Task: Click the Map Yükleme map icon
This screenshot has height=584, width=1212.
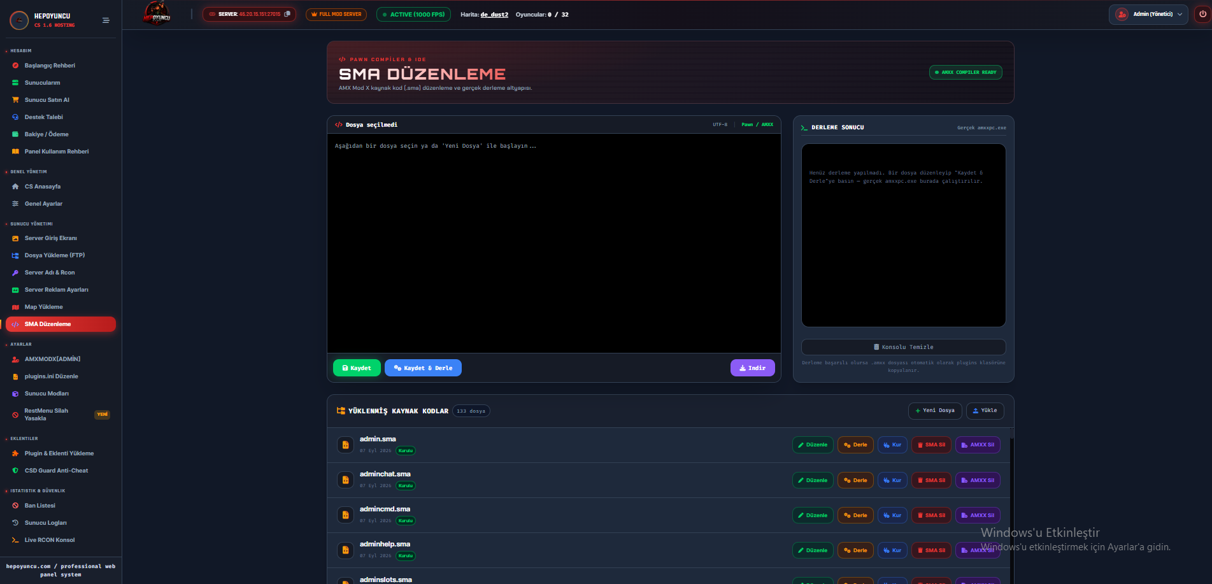Action: pos(15,307)
